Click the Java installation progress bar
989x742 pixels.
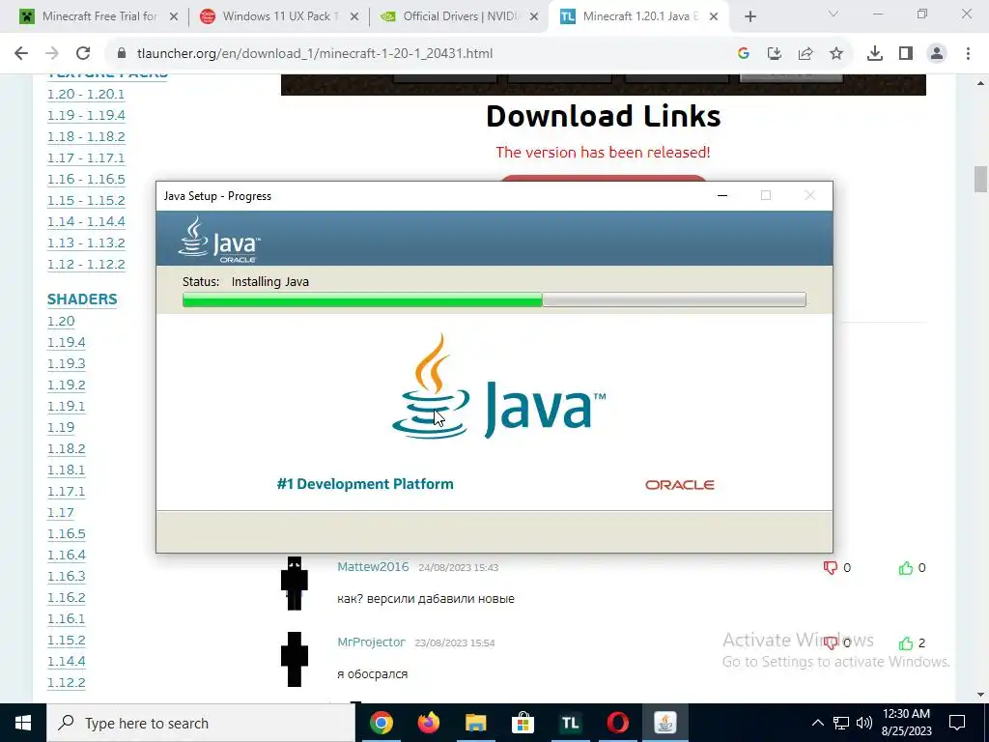(494, 300)
